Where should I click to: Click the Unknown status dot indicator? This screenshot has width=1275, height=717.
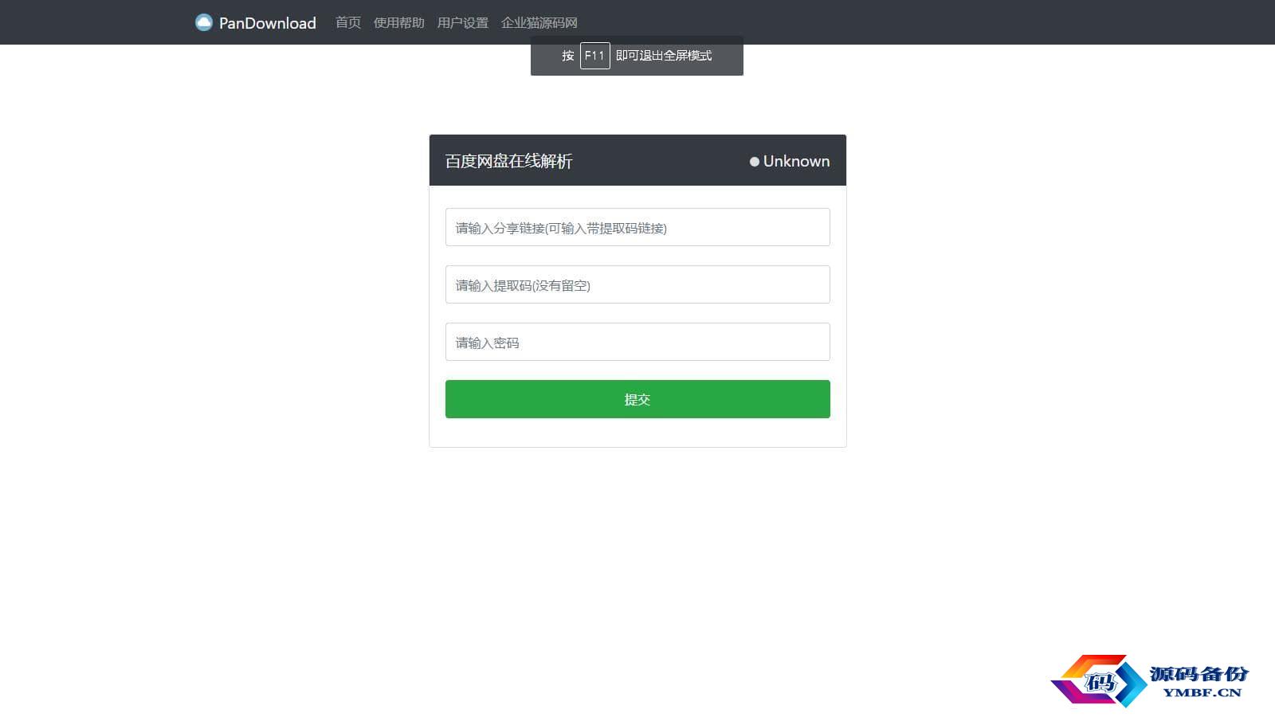point(755,162)
